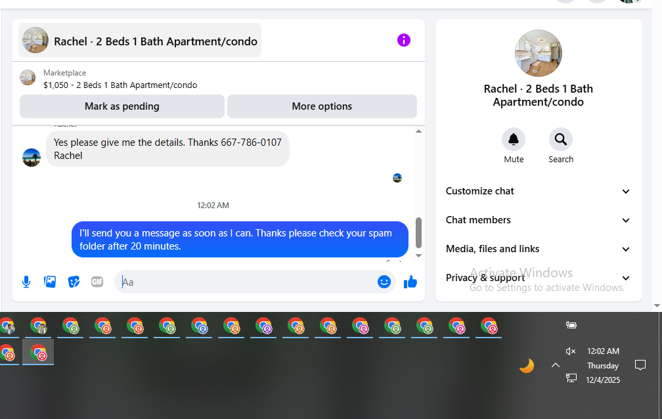Attach a photo with image icon
Image resolution: width=662 pixels, height=419 pixels.
[x=50, y=282]
